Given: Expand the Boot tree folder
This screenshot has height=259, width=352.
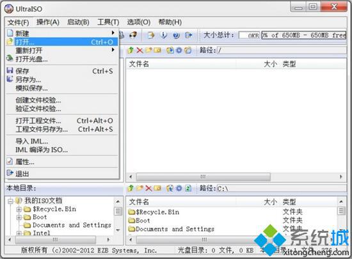Looking at the screenshot, I should pos(19,217).
